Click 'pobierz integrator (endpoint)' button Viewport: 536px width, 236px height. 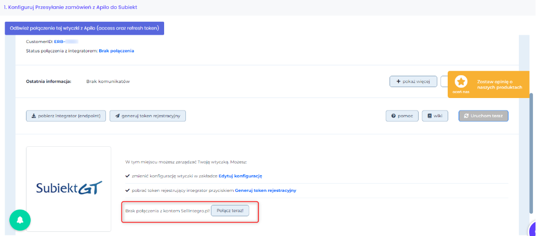66,116
